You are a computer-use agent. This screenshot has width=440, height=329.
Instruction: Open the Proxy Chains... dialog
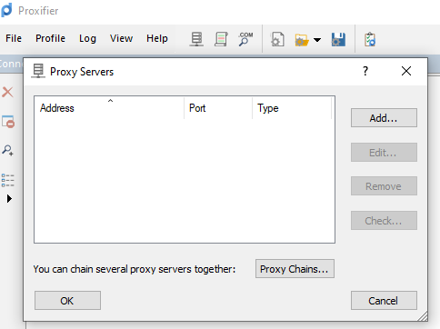click(295, 269)
